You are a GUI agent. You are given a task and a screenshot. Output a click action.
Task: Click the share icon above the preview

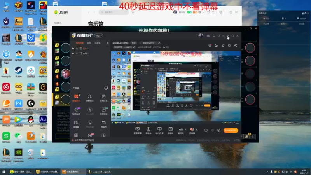tap(236, 45)
